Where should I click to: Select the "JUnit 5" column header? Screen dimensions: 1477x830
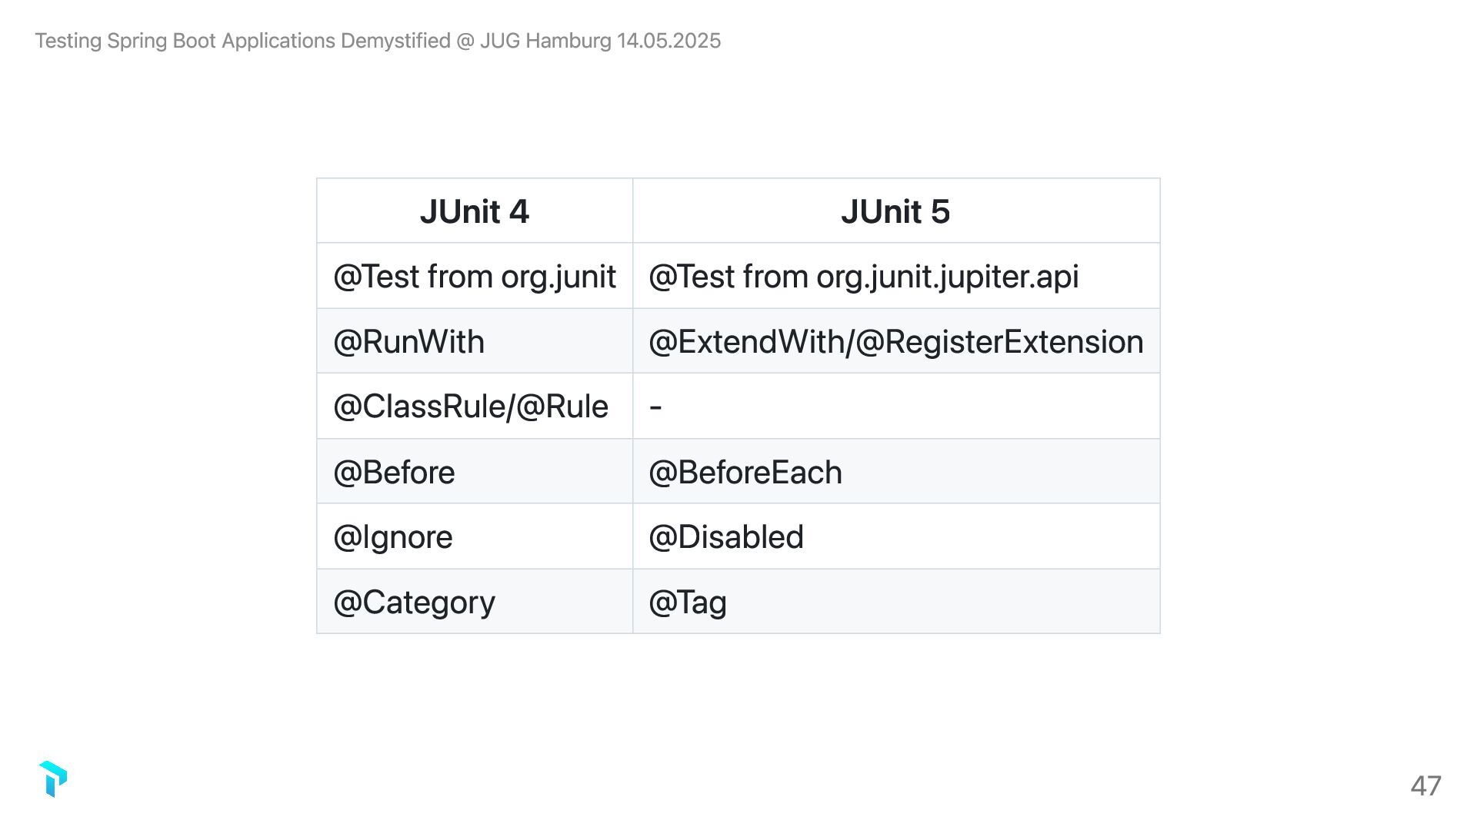pyautogui.click(x=895, y=211)
